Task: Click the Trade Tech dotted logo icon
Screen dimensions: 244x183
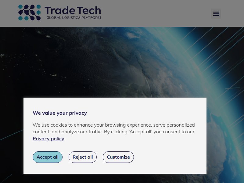Action: (x=30, y=13)
